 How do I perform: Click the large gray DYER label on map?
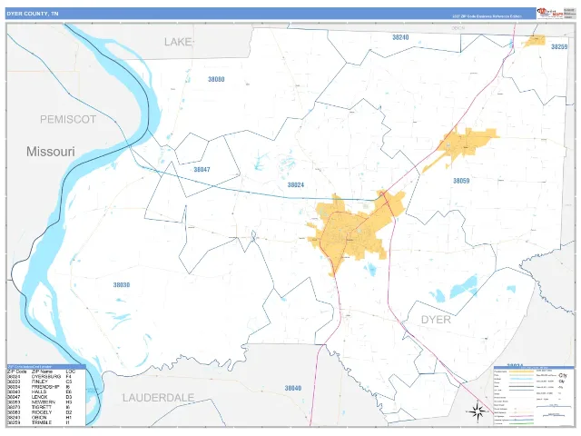click(436, 320)
